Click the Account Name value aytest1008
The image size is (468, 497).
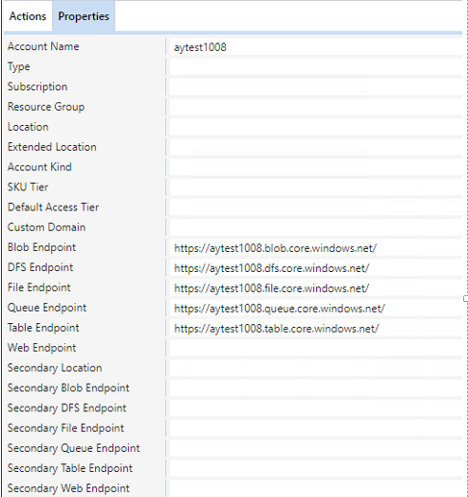coord(200,47)
